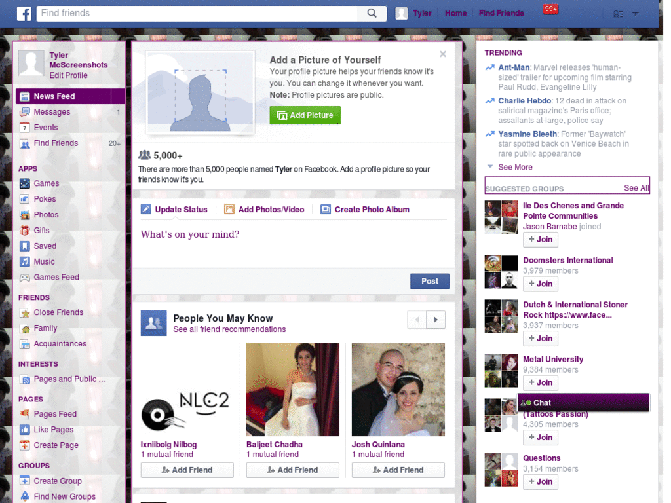
Task: Click the Messages sidebar icon
Action: click(x=25, y=112)
